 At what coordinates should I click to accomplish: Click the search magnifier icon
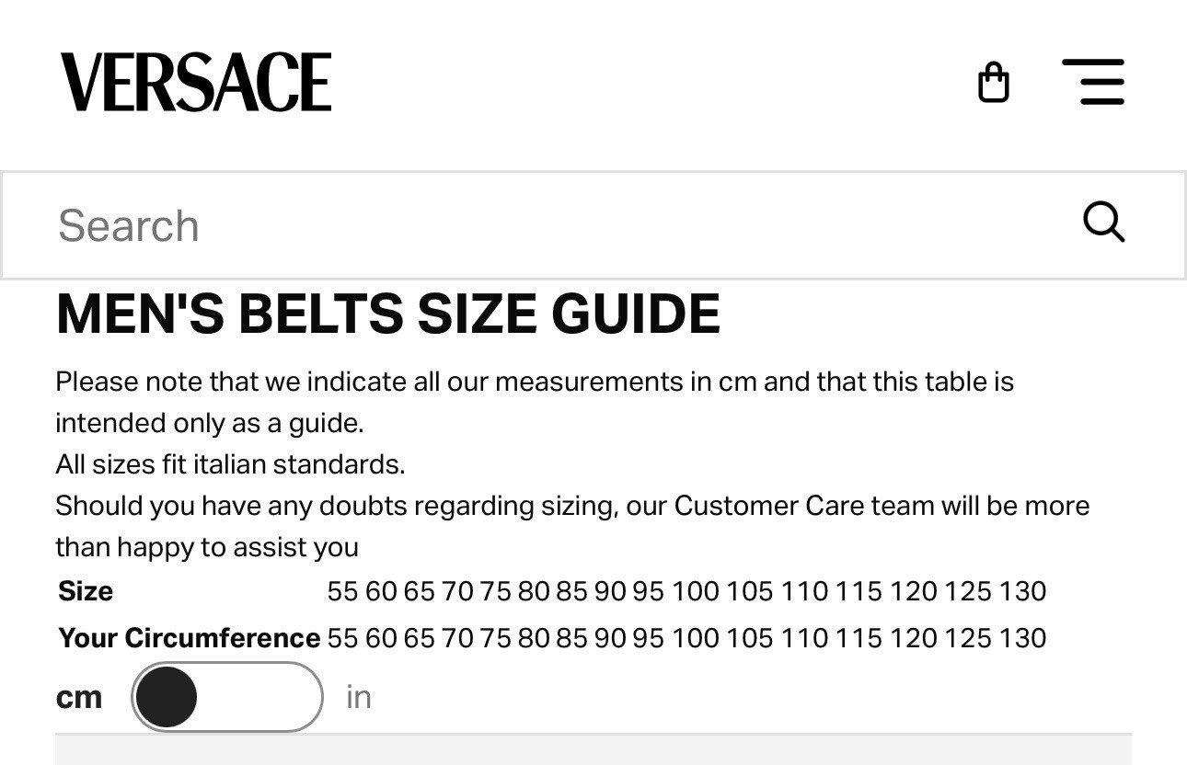(1103, 223)
